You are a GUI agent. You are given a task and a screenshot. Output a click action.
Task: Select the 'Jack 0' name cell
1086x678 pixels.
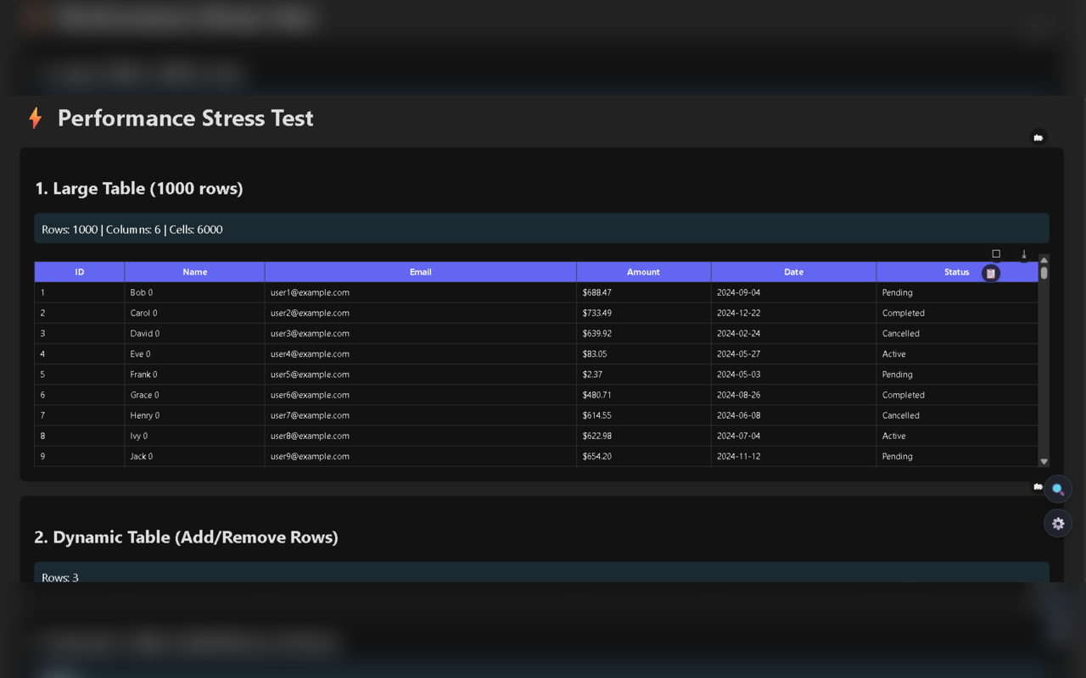(x=194, y=456)
